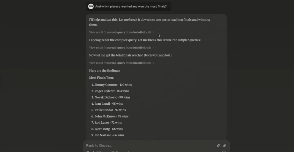Image resolution: width=294 pixels, height=152 pixels.
Task: Click the John McEnroe 78 wins entry
Action: point(112,116)
